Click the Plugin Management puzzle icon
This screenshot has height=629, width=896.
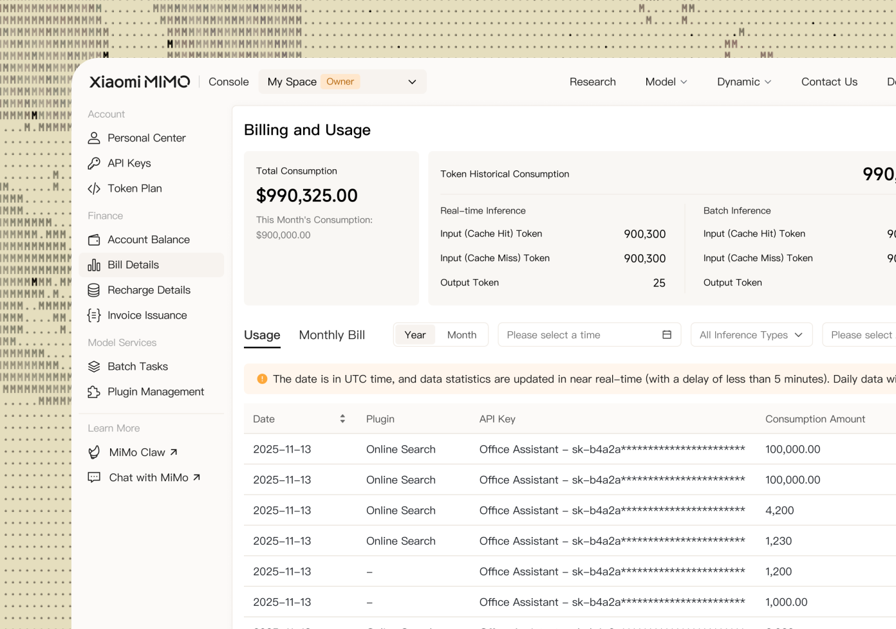pyautogui.click(x=94, y=392)
